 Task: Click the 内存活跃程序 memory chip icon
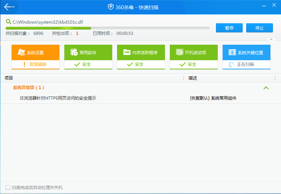[x=127, y=52]
